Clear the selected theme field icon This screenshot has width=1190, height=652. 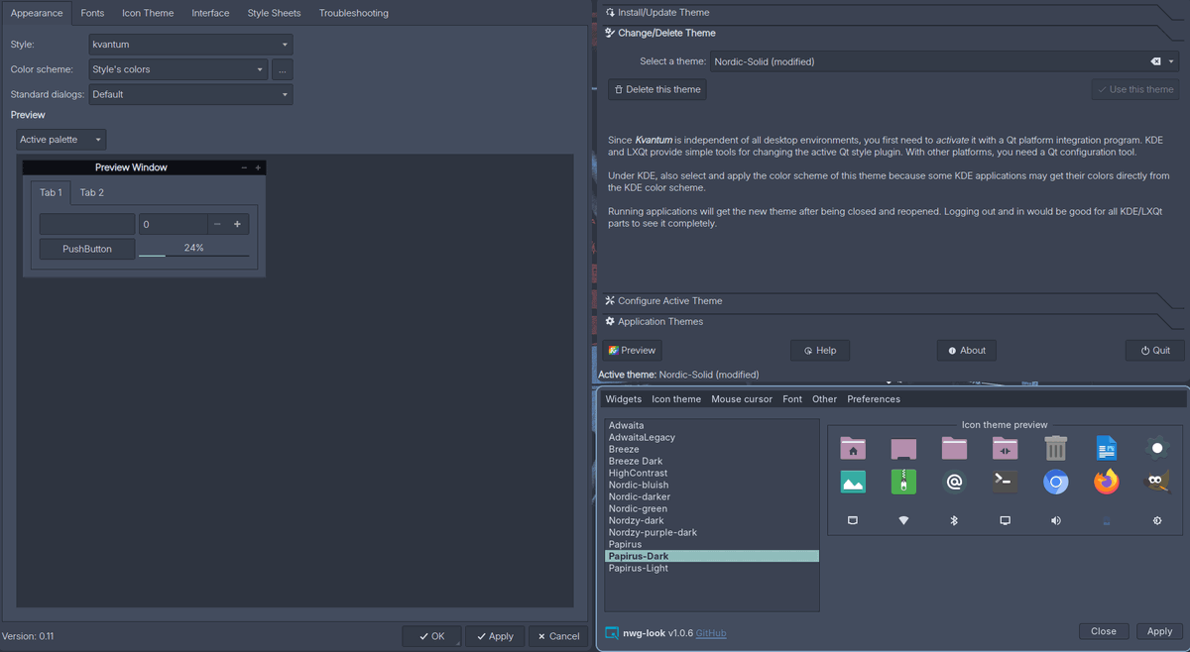(1155, 61)
